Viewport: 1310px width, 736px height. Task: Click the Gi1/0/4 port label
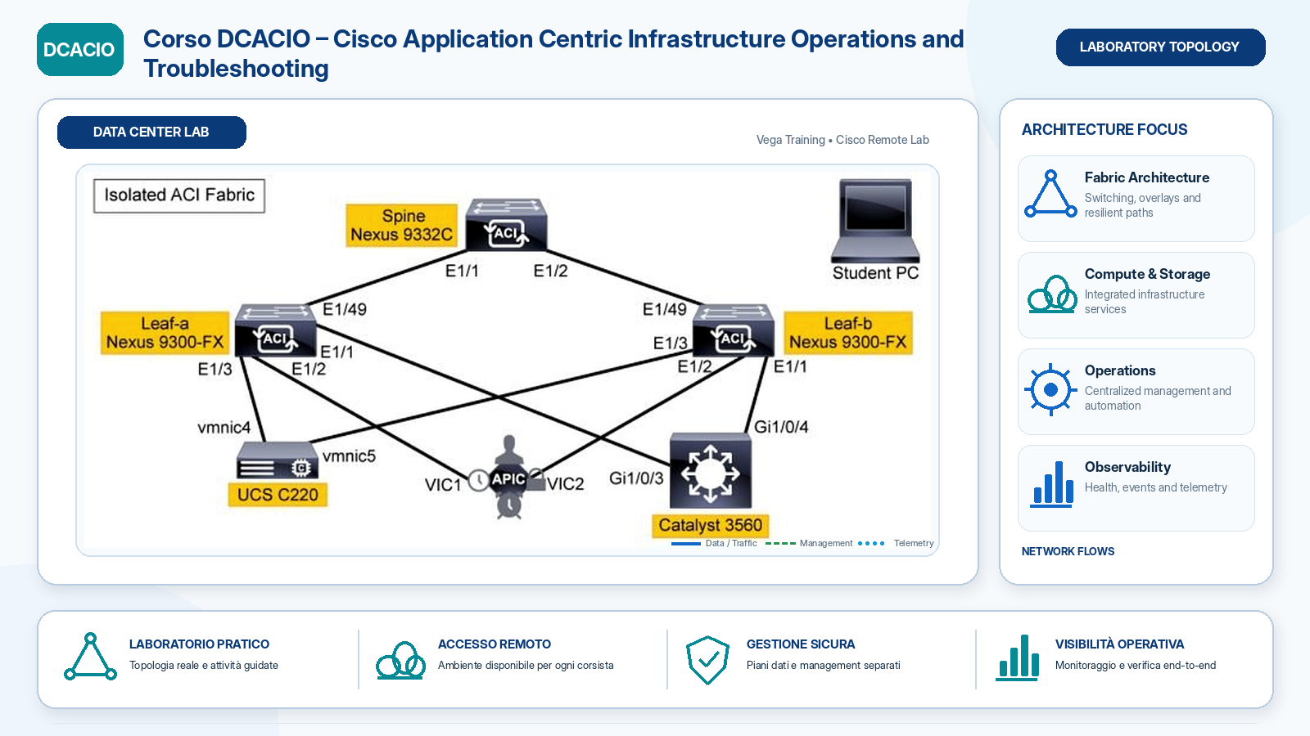(781, 427)
